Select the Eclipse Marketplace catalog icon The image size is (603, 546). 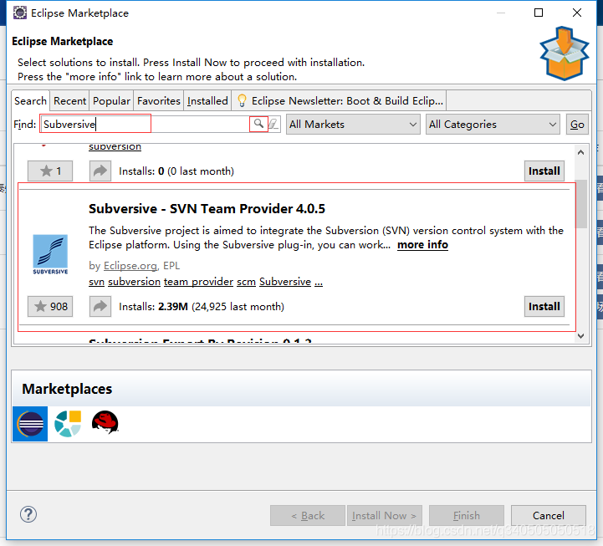(30, 424)
